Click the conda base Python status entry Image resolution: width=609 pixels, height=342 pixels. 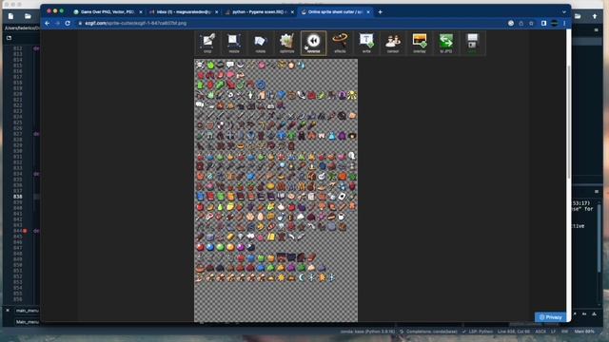pos(367,332)
